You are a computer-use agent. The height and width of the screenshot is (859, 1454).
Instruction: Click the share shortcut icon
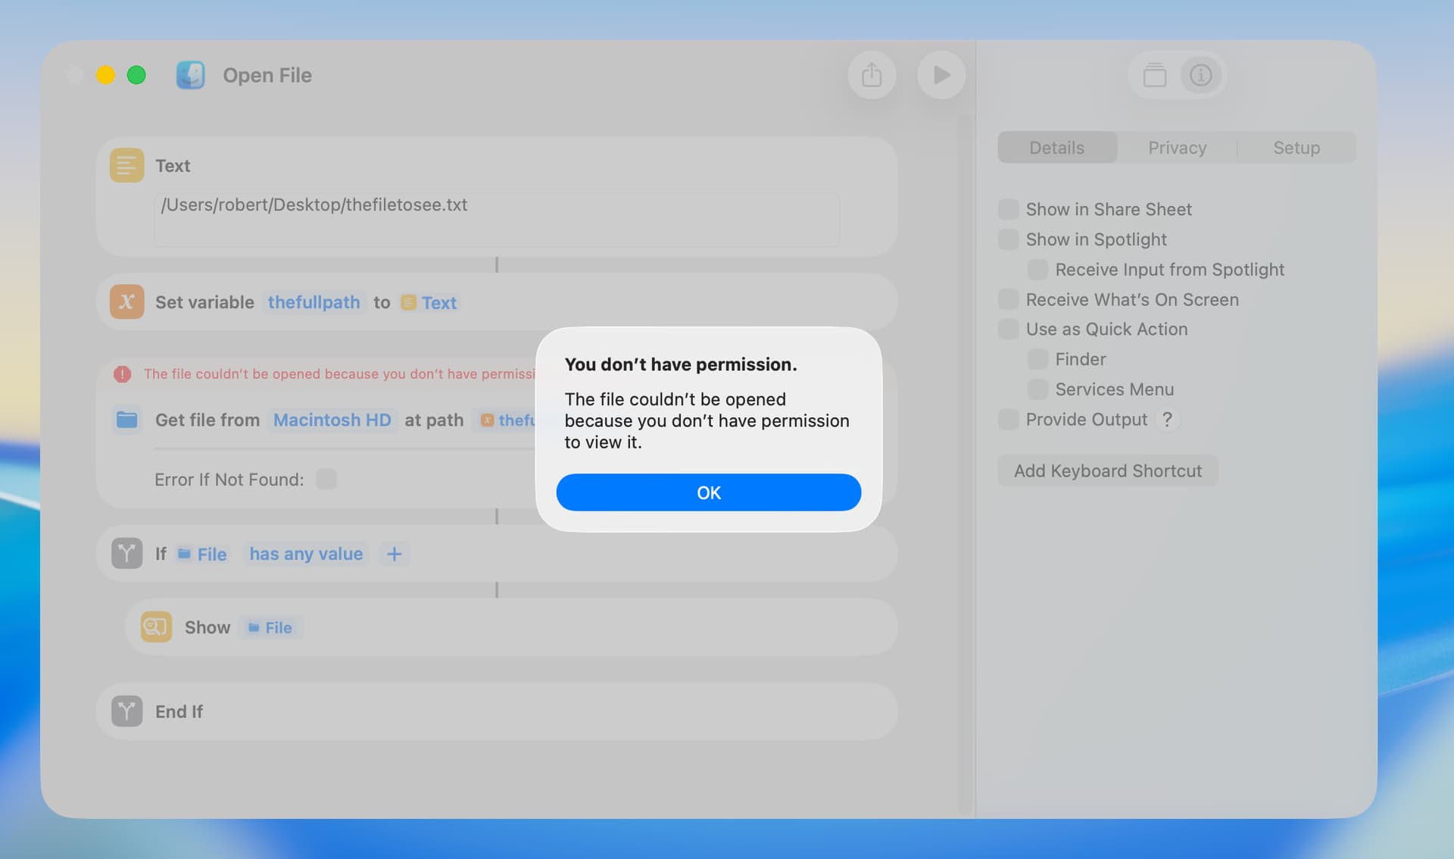(872, 75)
